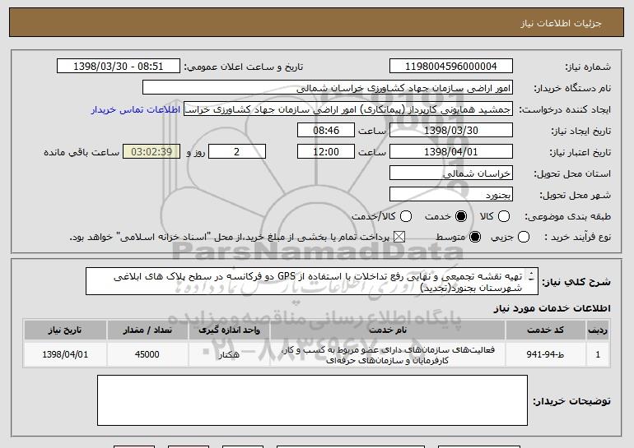Click the ردیف column header
Image resolution: width=634 pixels, height=448 pixels.
pyautogui.click(x=598, y=330)
